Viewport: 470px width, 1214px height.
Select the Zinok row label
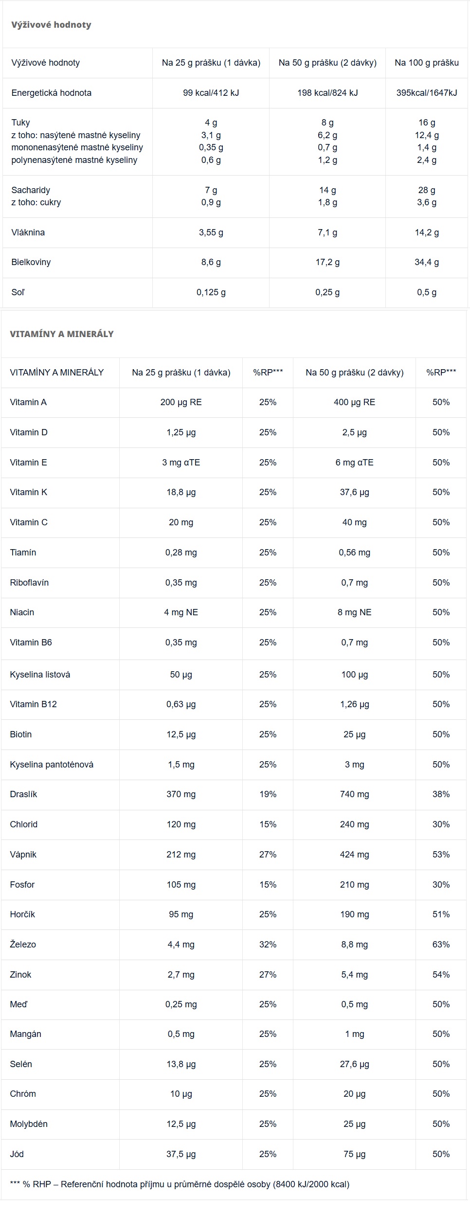point(20,975)
